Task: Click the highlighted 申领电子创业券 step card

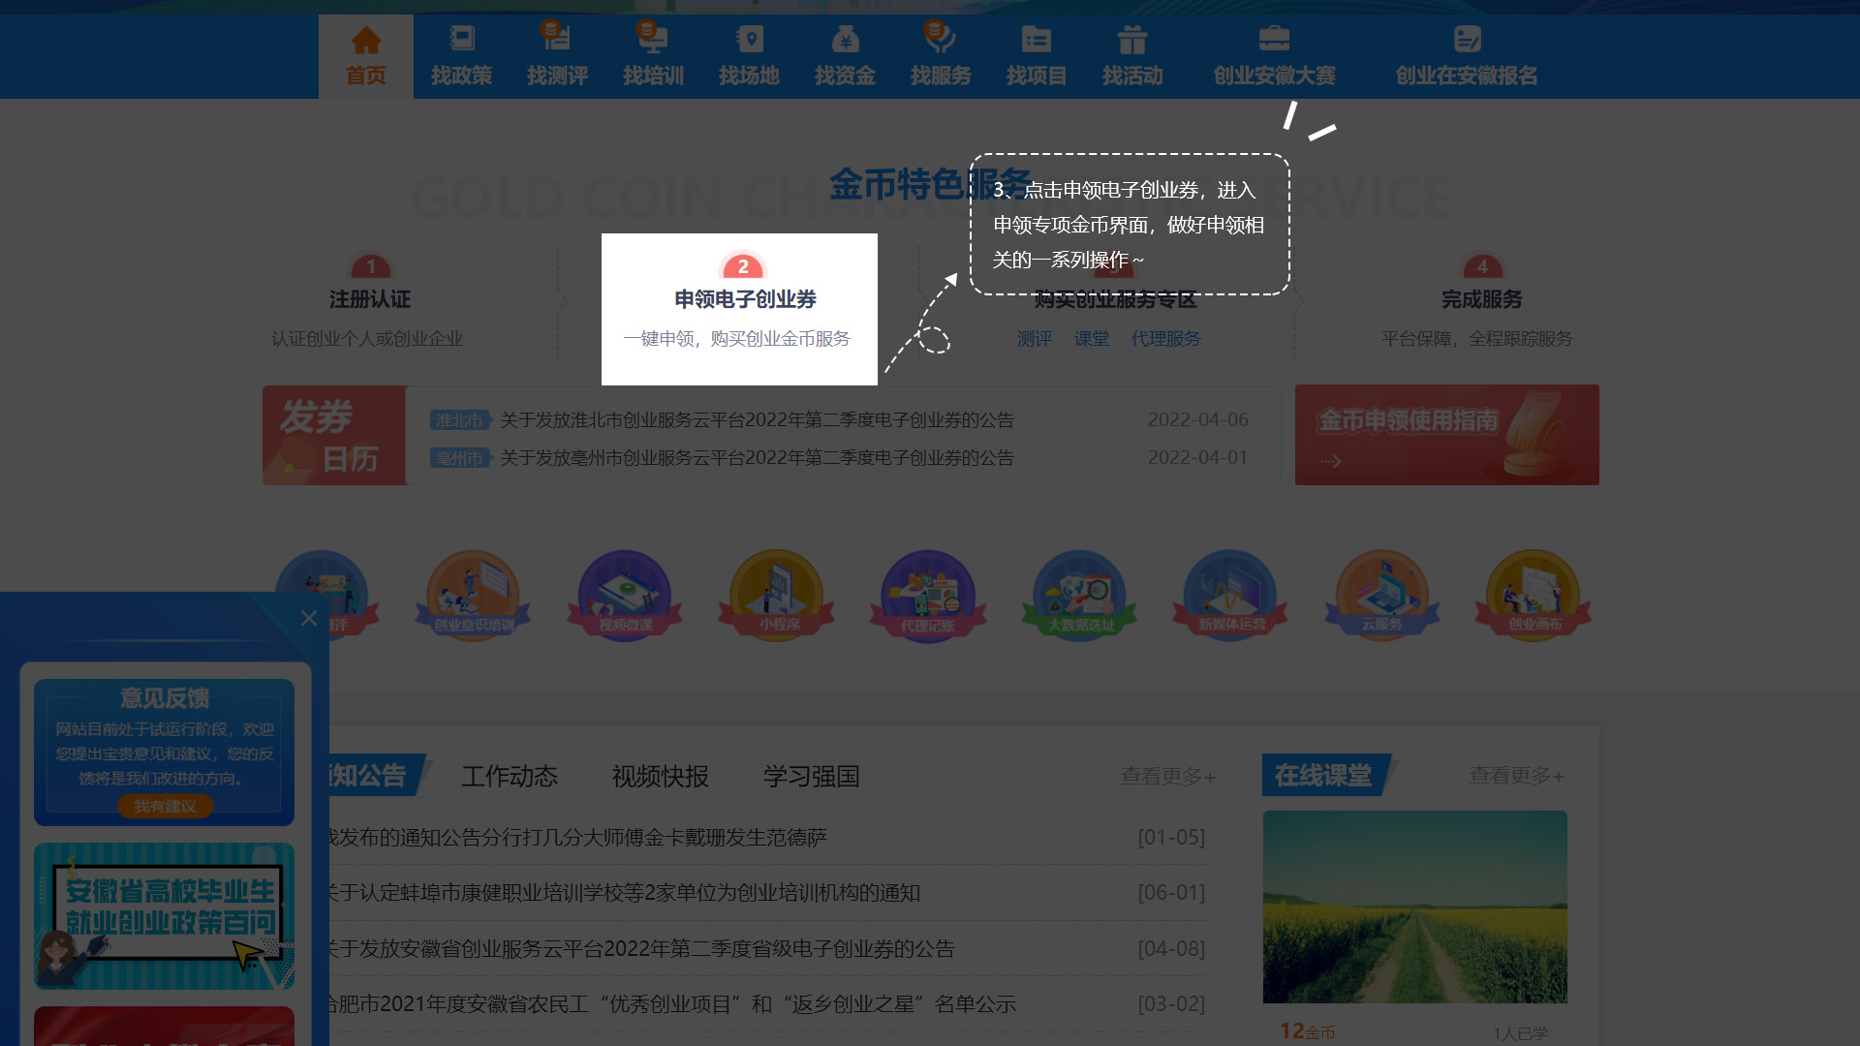Action: (x=739, y=309)
